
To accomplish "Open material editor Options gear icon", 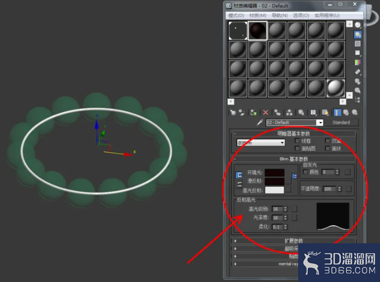I will pyautogui.click(x=358, y=81).
